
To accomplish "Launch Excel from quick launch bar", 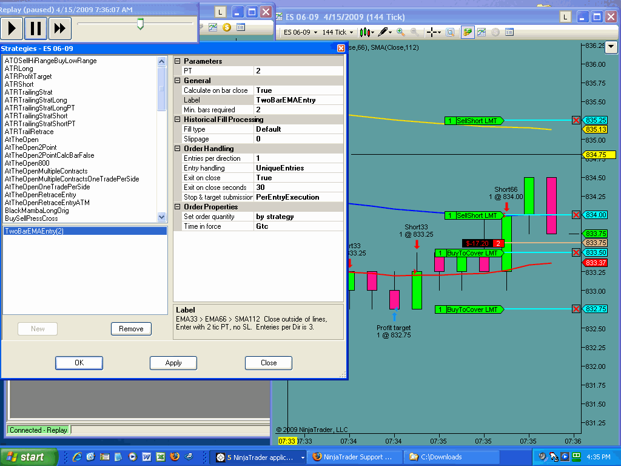I will tap(160, 457).
